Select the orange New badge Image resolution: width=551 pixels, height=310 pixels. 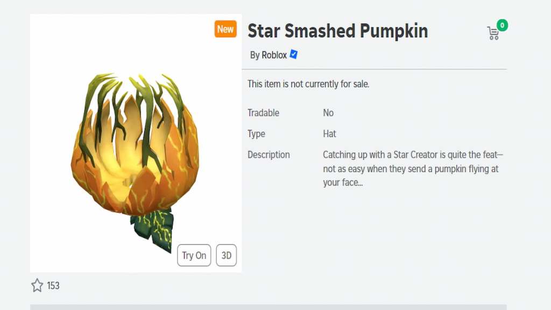pos(225,29)
